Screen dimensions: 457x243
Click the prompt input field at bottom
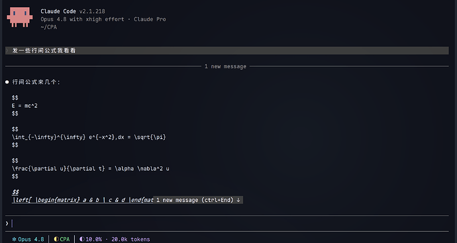[227, 224]
